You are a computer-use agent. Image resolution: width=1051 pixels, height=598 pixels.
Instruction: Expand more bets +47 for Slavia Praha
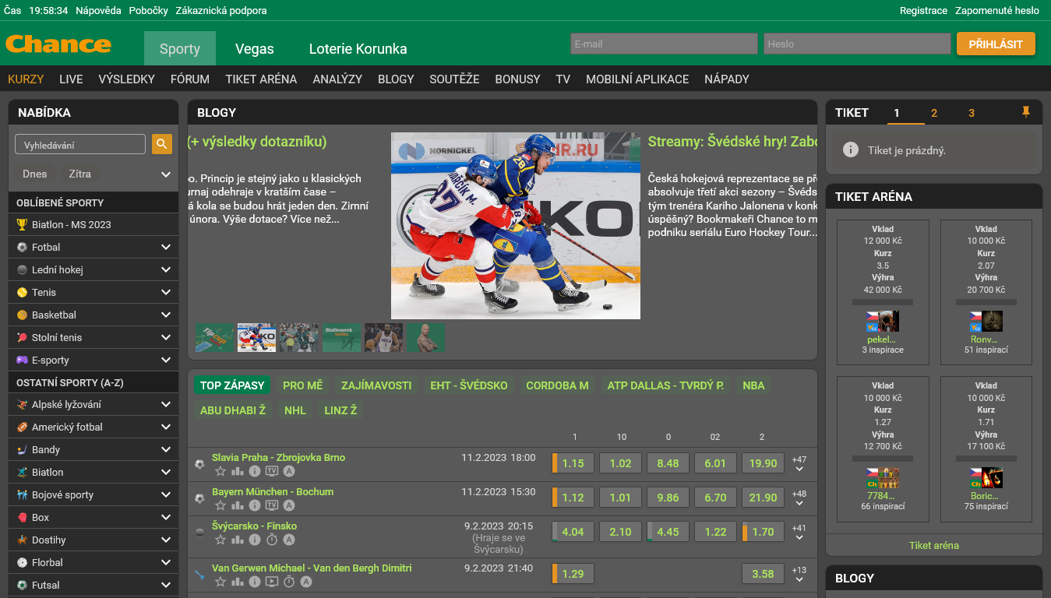click(x=799, y=464)
